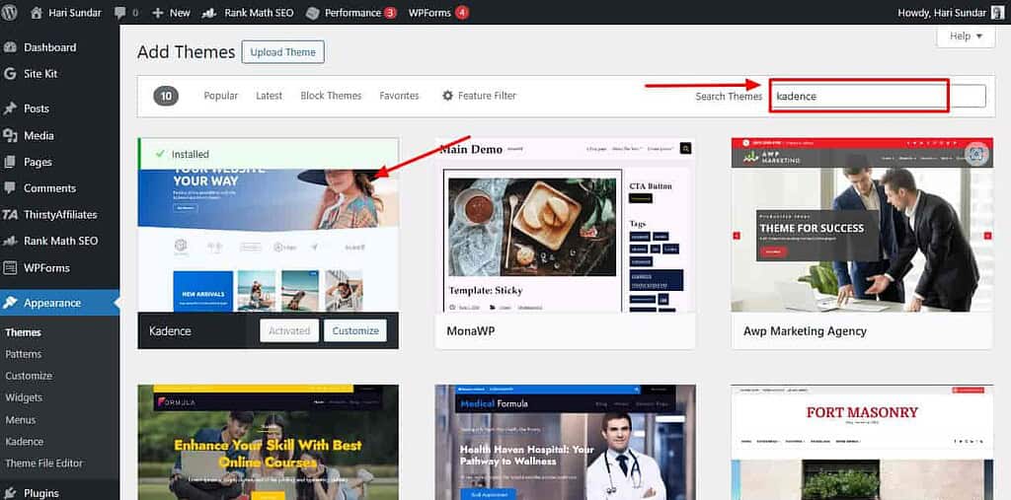Click the Search Themes input field

tap(878, 96)
